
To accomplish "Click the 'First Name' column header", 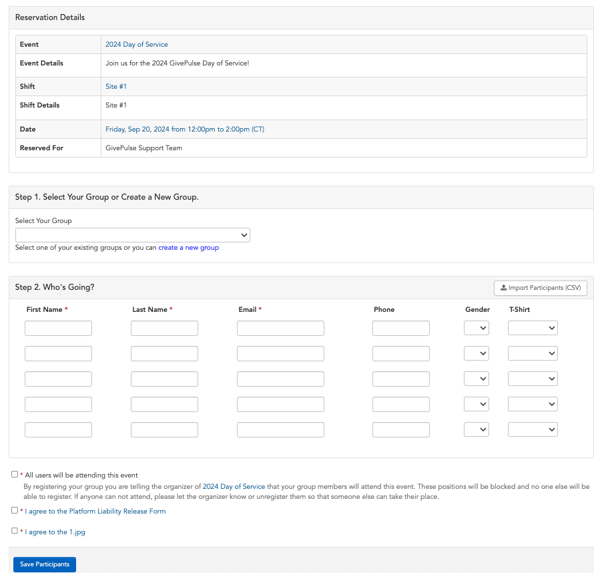I will click(45, 310).
